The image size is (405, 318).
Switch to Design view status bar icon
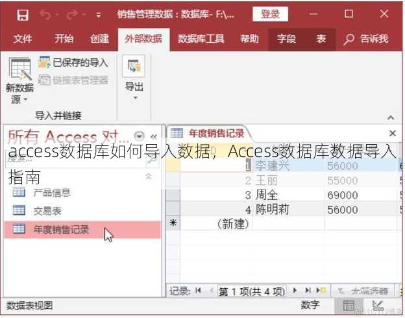coord(378,306)
